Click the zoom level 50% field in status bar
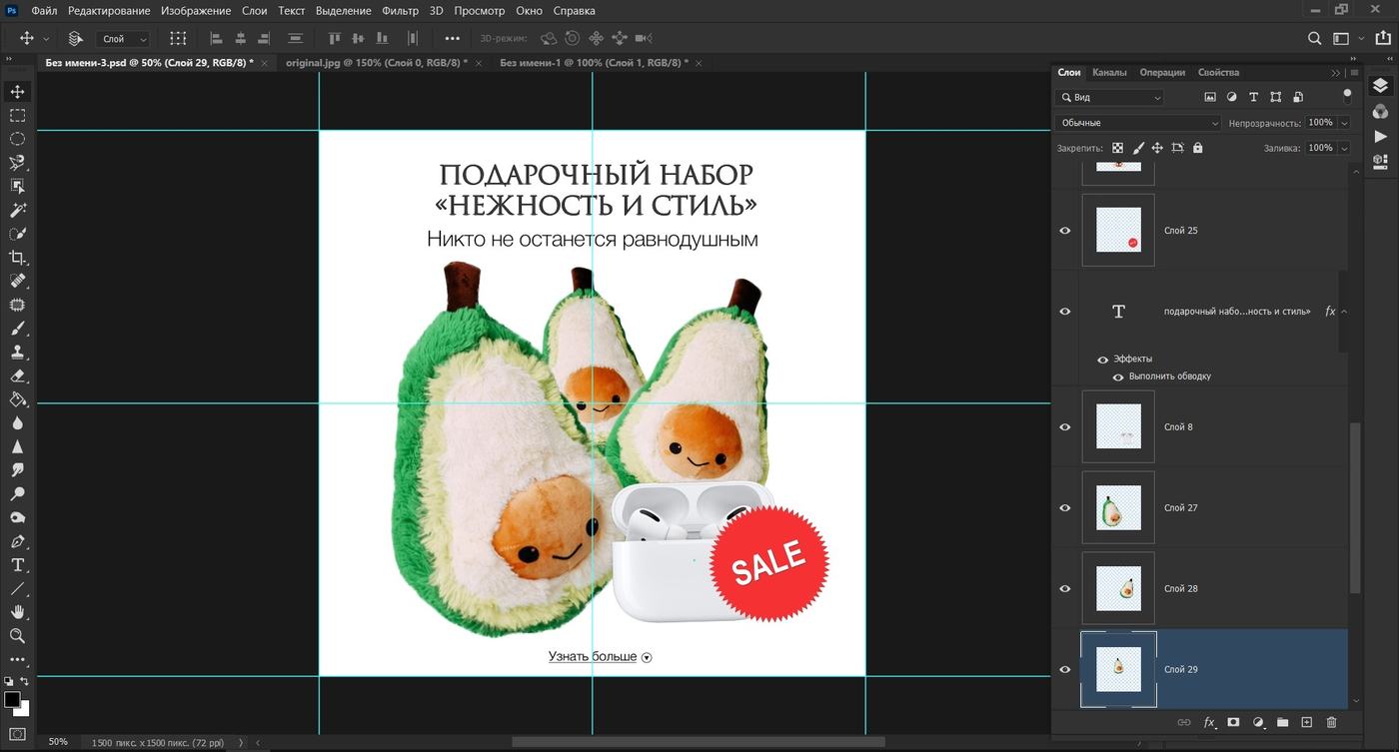The width and height of the screenshot is (1399, 752). tap(58, 742)
